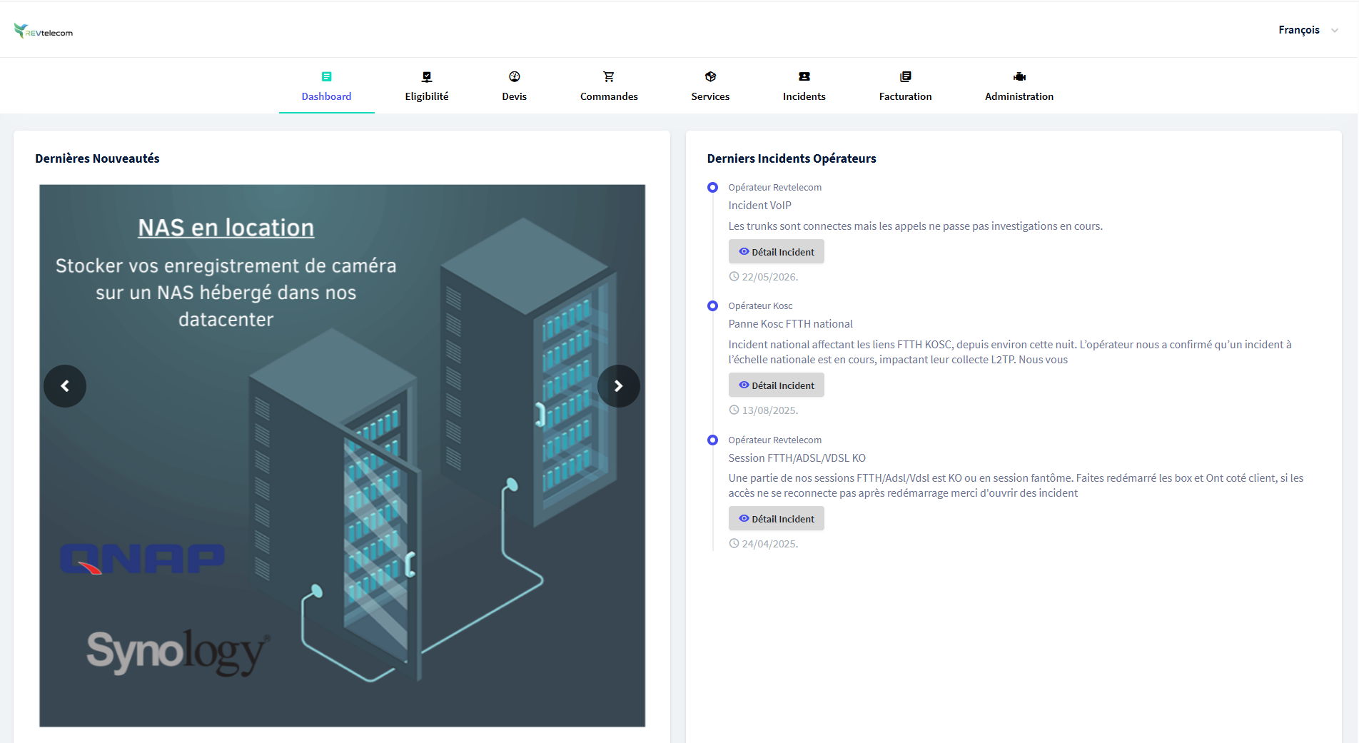Click the clock icon beside 13/08/2025
This screenshot has height=743, width=1359.
click(x=734, y=410)
